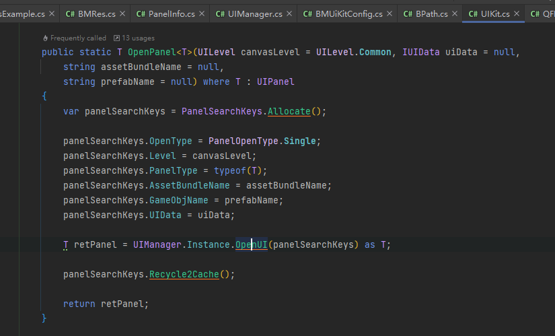Click the OpenPanel method name
The image size is (555, 336).
tap(152, 52)
